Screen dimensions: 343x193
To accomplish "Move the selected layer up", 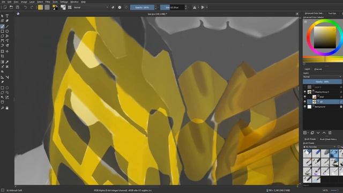I will click(324, 133).
